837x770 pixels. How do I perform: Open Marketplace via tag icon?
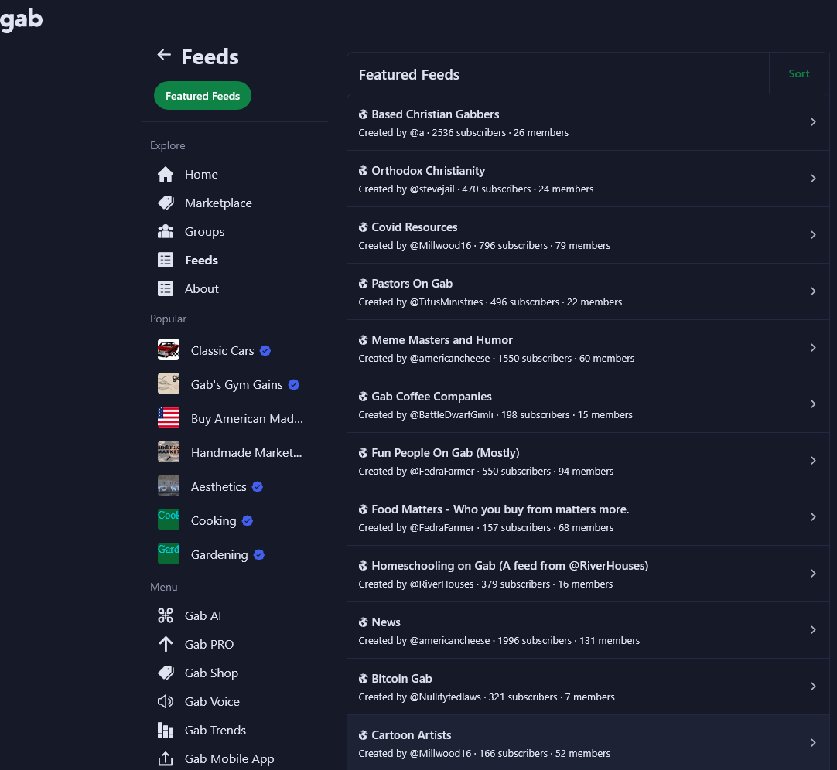166,203
